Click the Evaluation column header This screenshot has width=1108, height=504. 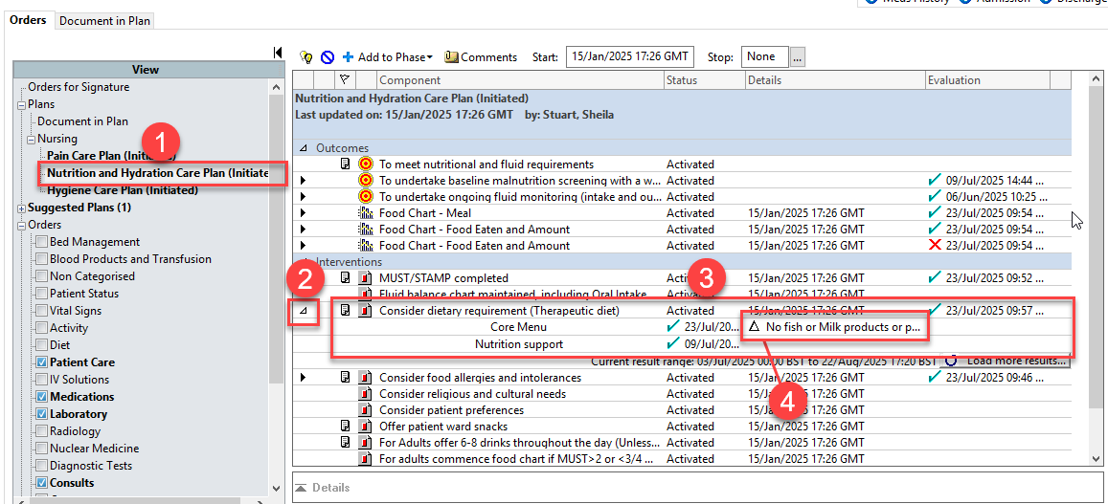988,79
